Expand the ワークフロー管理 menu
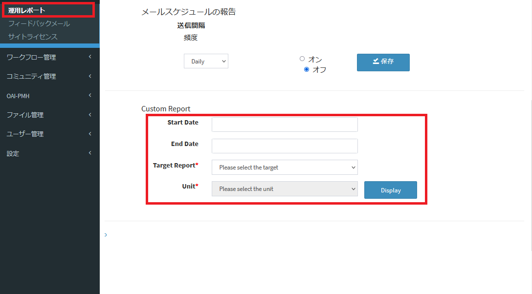The image size is (532, 294). pyautogui.click(x=31, y=57)
